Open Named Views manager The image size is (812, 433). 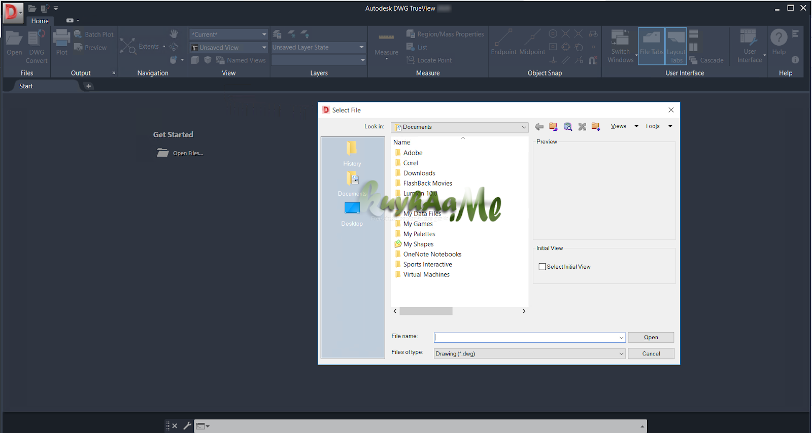point(241,60)
